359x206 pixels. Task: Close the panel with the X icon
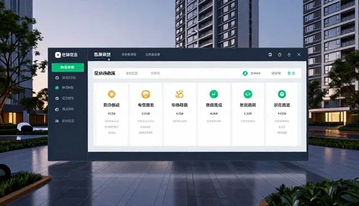tap(299, 55)
